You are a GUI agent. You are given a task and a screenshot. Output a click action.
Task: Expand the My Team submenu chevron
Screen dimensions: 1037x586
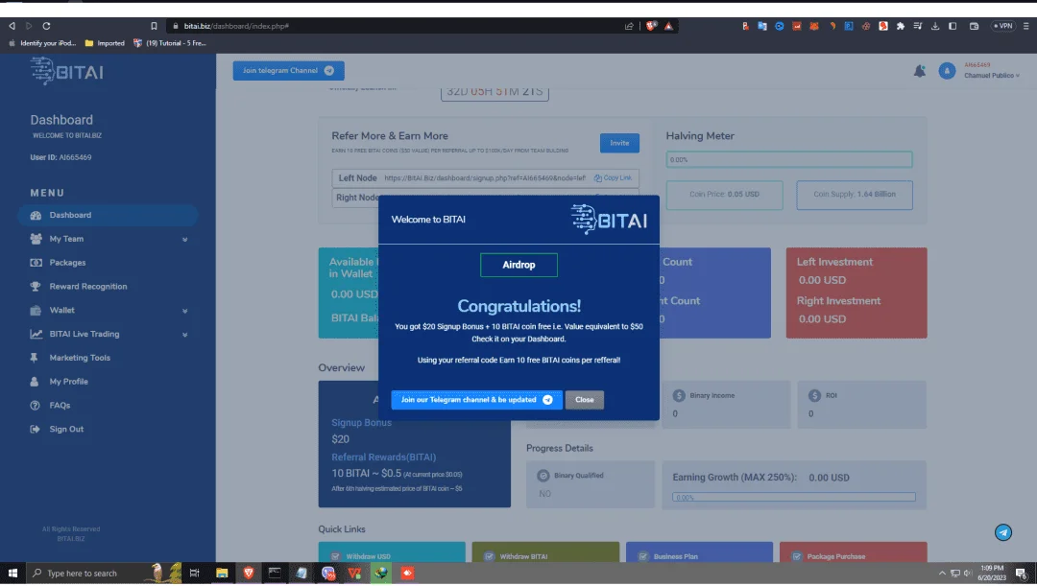pyautogui.click(x=184, y=239)
